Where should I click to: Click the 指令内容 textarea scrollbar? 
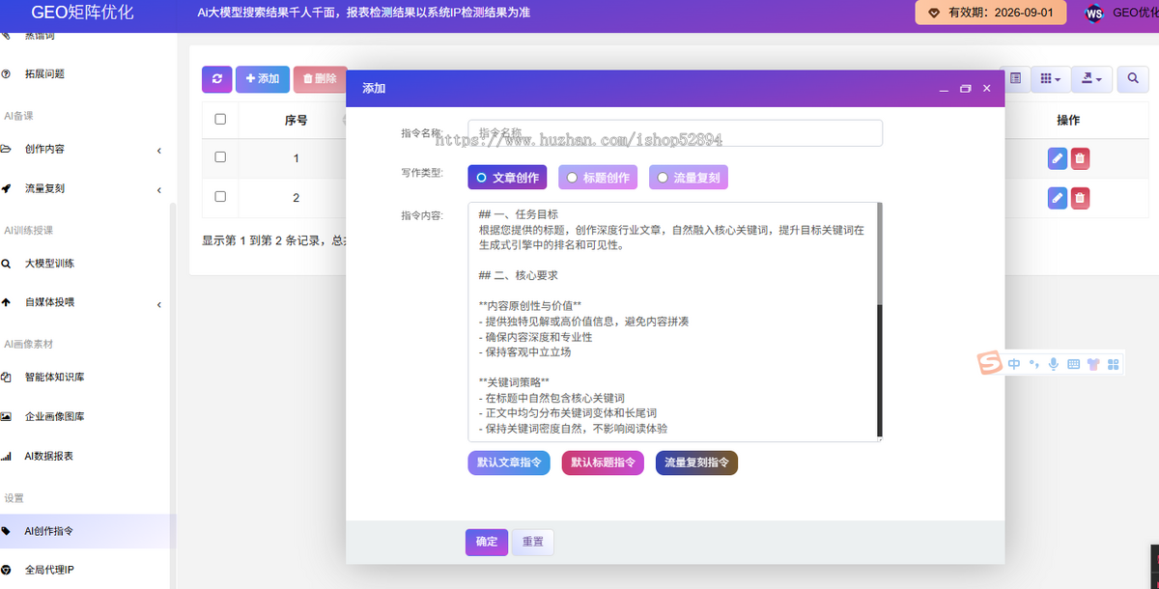click(880, 320)
